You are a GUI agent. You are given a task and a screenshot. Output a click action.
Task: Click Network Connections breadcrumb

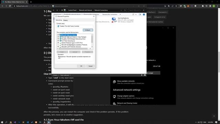pos(101,10)
